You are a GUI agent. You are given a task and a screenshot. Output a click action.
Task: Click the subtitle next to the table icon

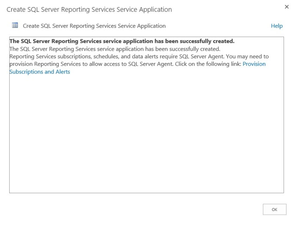click(94, 26)
